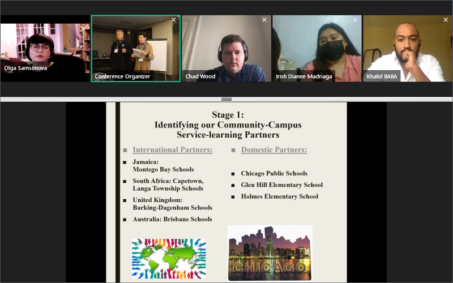Select Chad Wood's video thumbnail
453x283 pixels.
[226, 49]
